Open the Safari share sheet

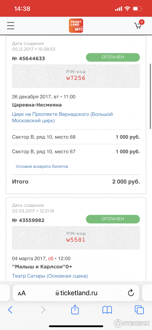point(75,309)
